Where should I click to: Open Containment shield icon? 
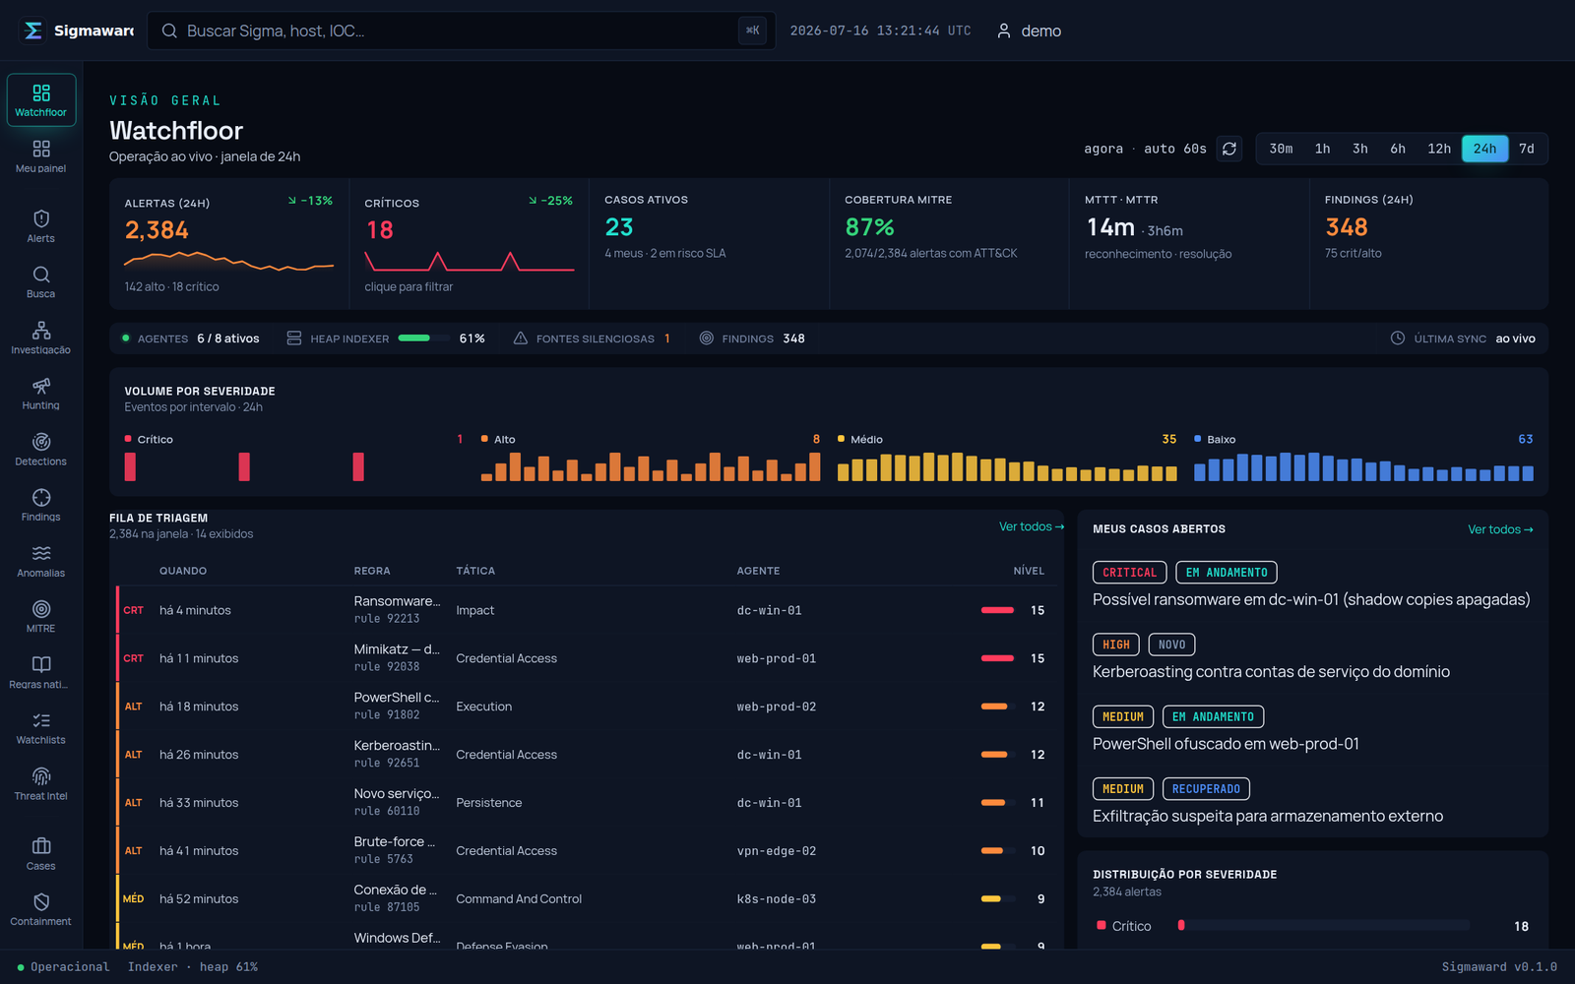click(x=41, y=901)
